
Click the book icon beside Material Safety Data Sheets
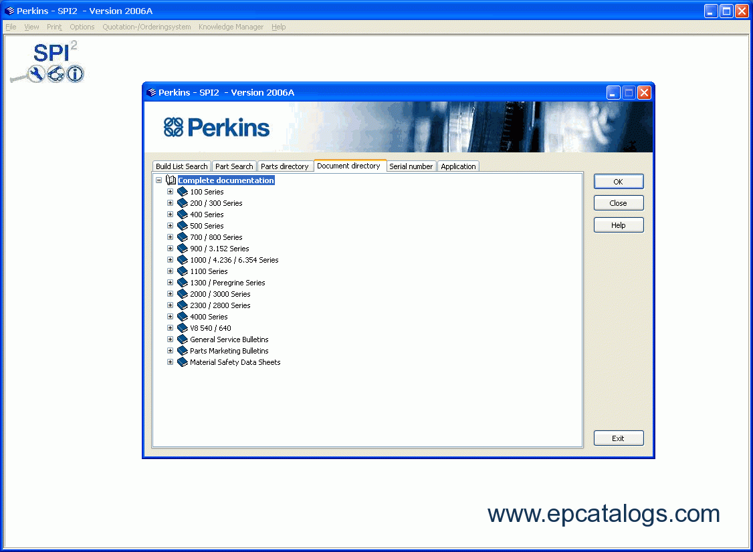point(183,362)
